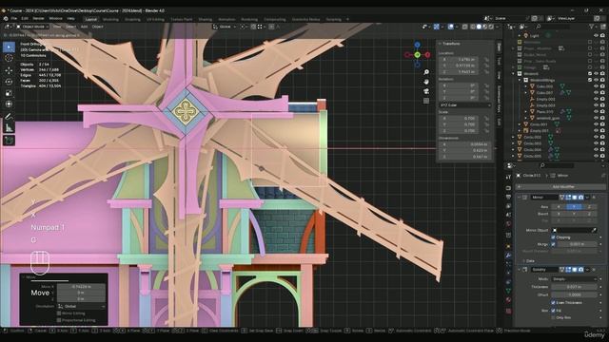Viewport: 609px width, 342px height.
Task: Toggle Merge checkbox in Mirror modifier
Action: [x=553, y=244]
